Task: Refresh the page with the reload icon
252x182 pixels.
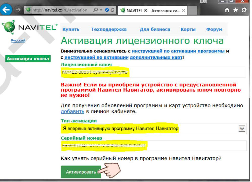Action: point(113,10)
